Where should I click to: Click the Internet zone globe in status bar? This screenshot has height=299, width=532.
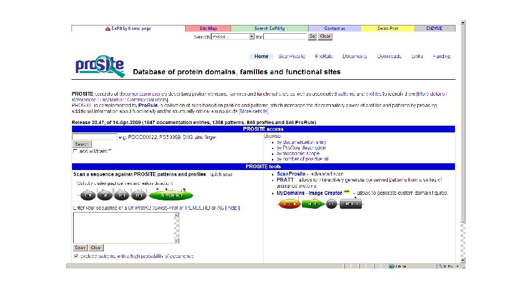tap(392, 266)
